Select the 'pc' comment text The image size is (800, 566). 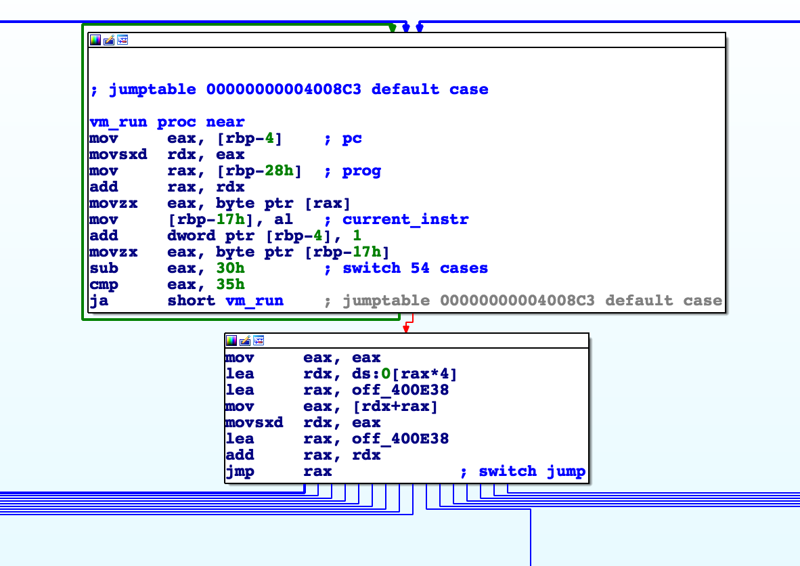click(352, 138)
